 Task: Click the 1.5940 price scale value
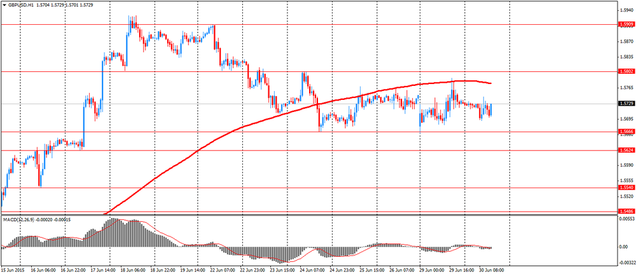625,11
